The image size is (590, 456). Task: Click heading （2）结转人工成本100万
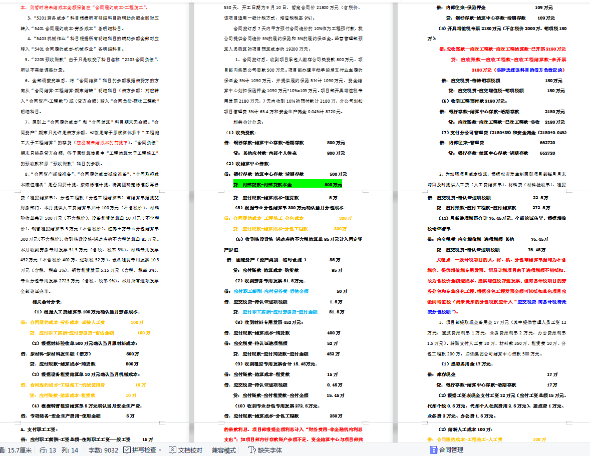coord(465,429)
